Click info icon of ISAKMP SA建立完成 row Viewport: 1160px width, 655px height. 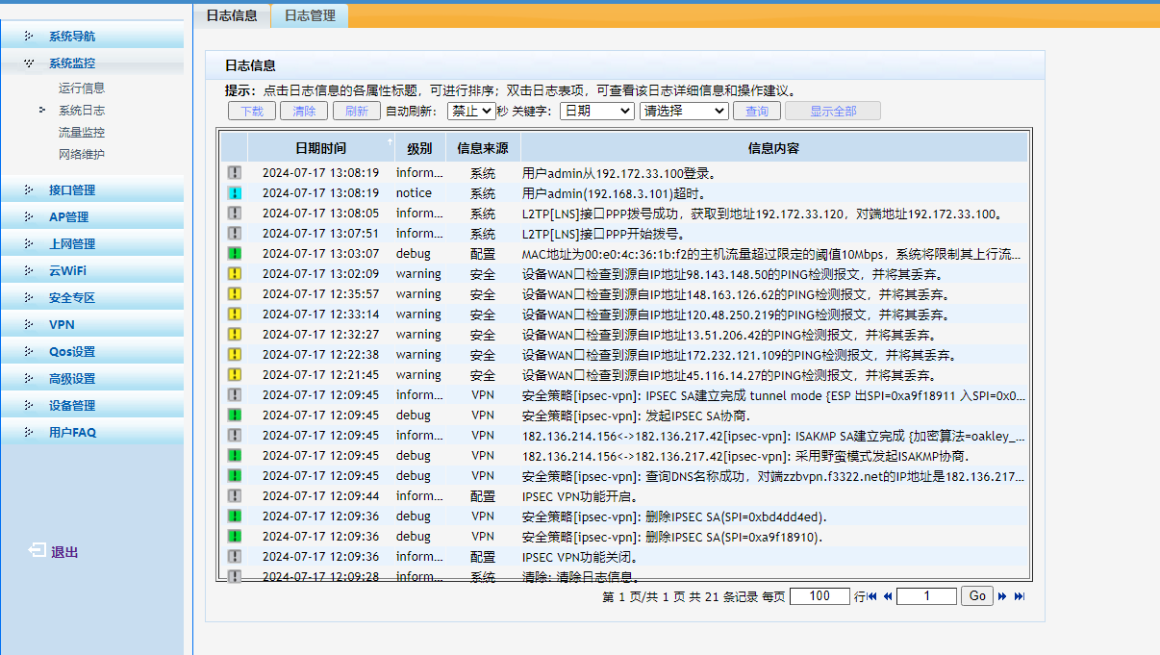235,436
